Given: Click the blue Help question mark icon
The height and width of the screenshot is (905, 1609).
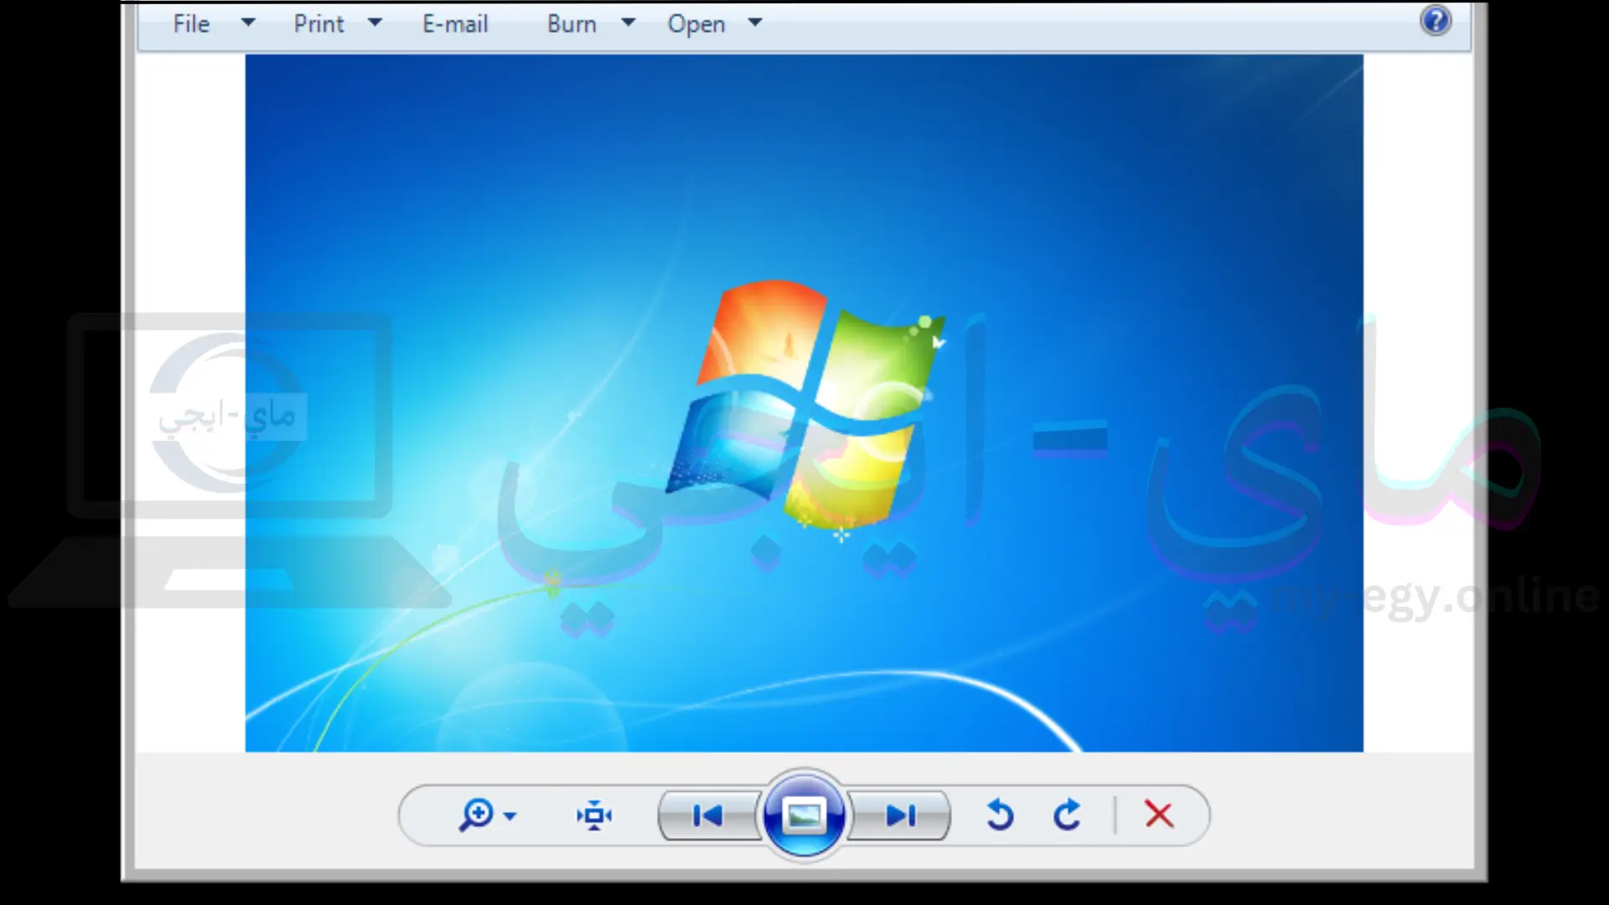Looking at the screenshot, I should click(1436, 20).
